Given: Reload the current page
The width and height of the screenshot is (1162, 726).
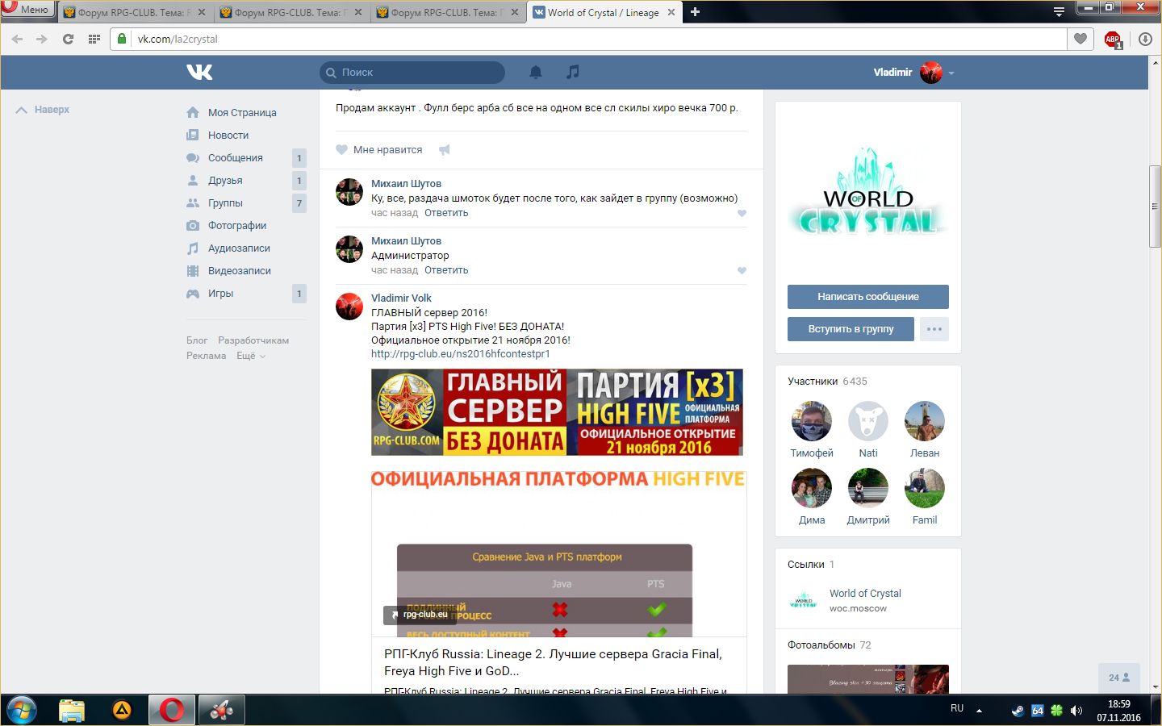Looking at the screenshot, I should pyautogui.click(x=68, y=39).
